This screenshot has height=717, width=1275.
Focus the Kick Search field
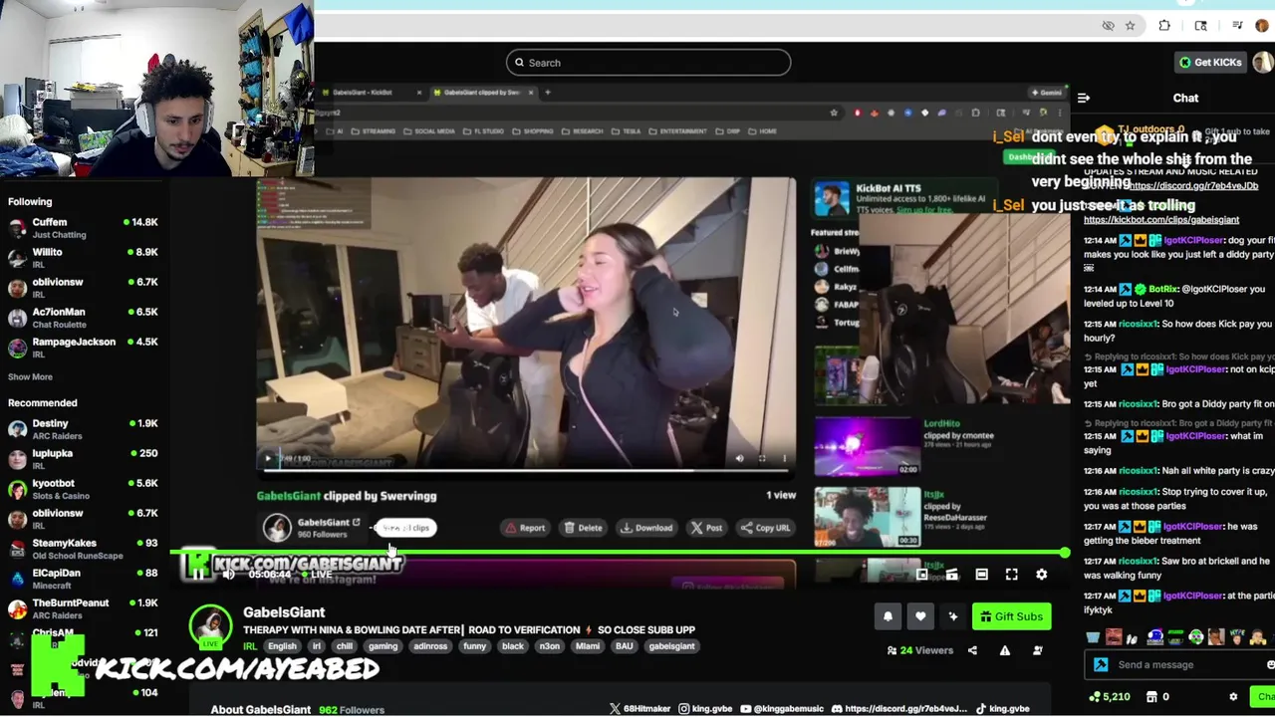point(648,63)
